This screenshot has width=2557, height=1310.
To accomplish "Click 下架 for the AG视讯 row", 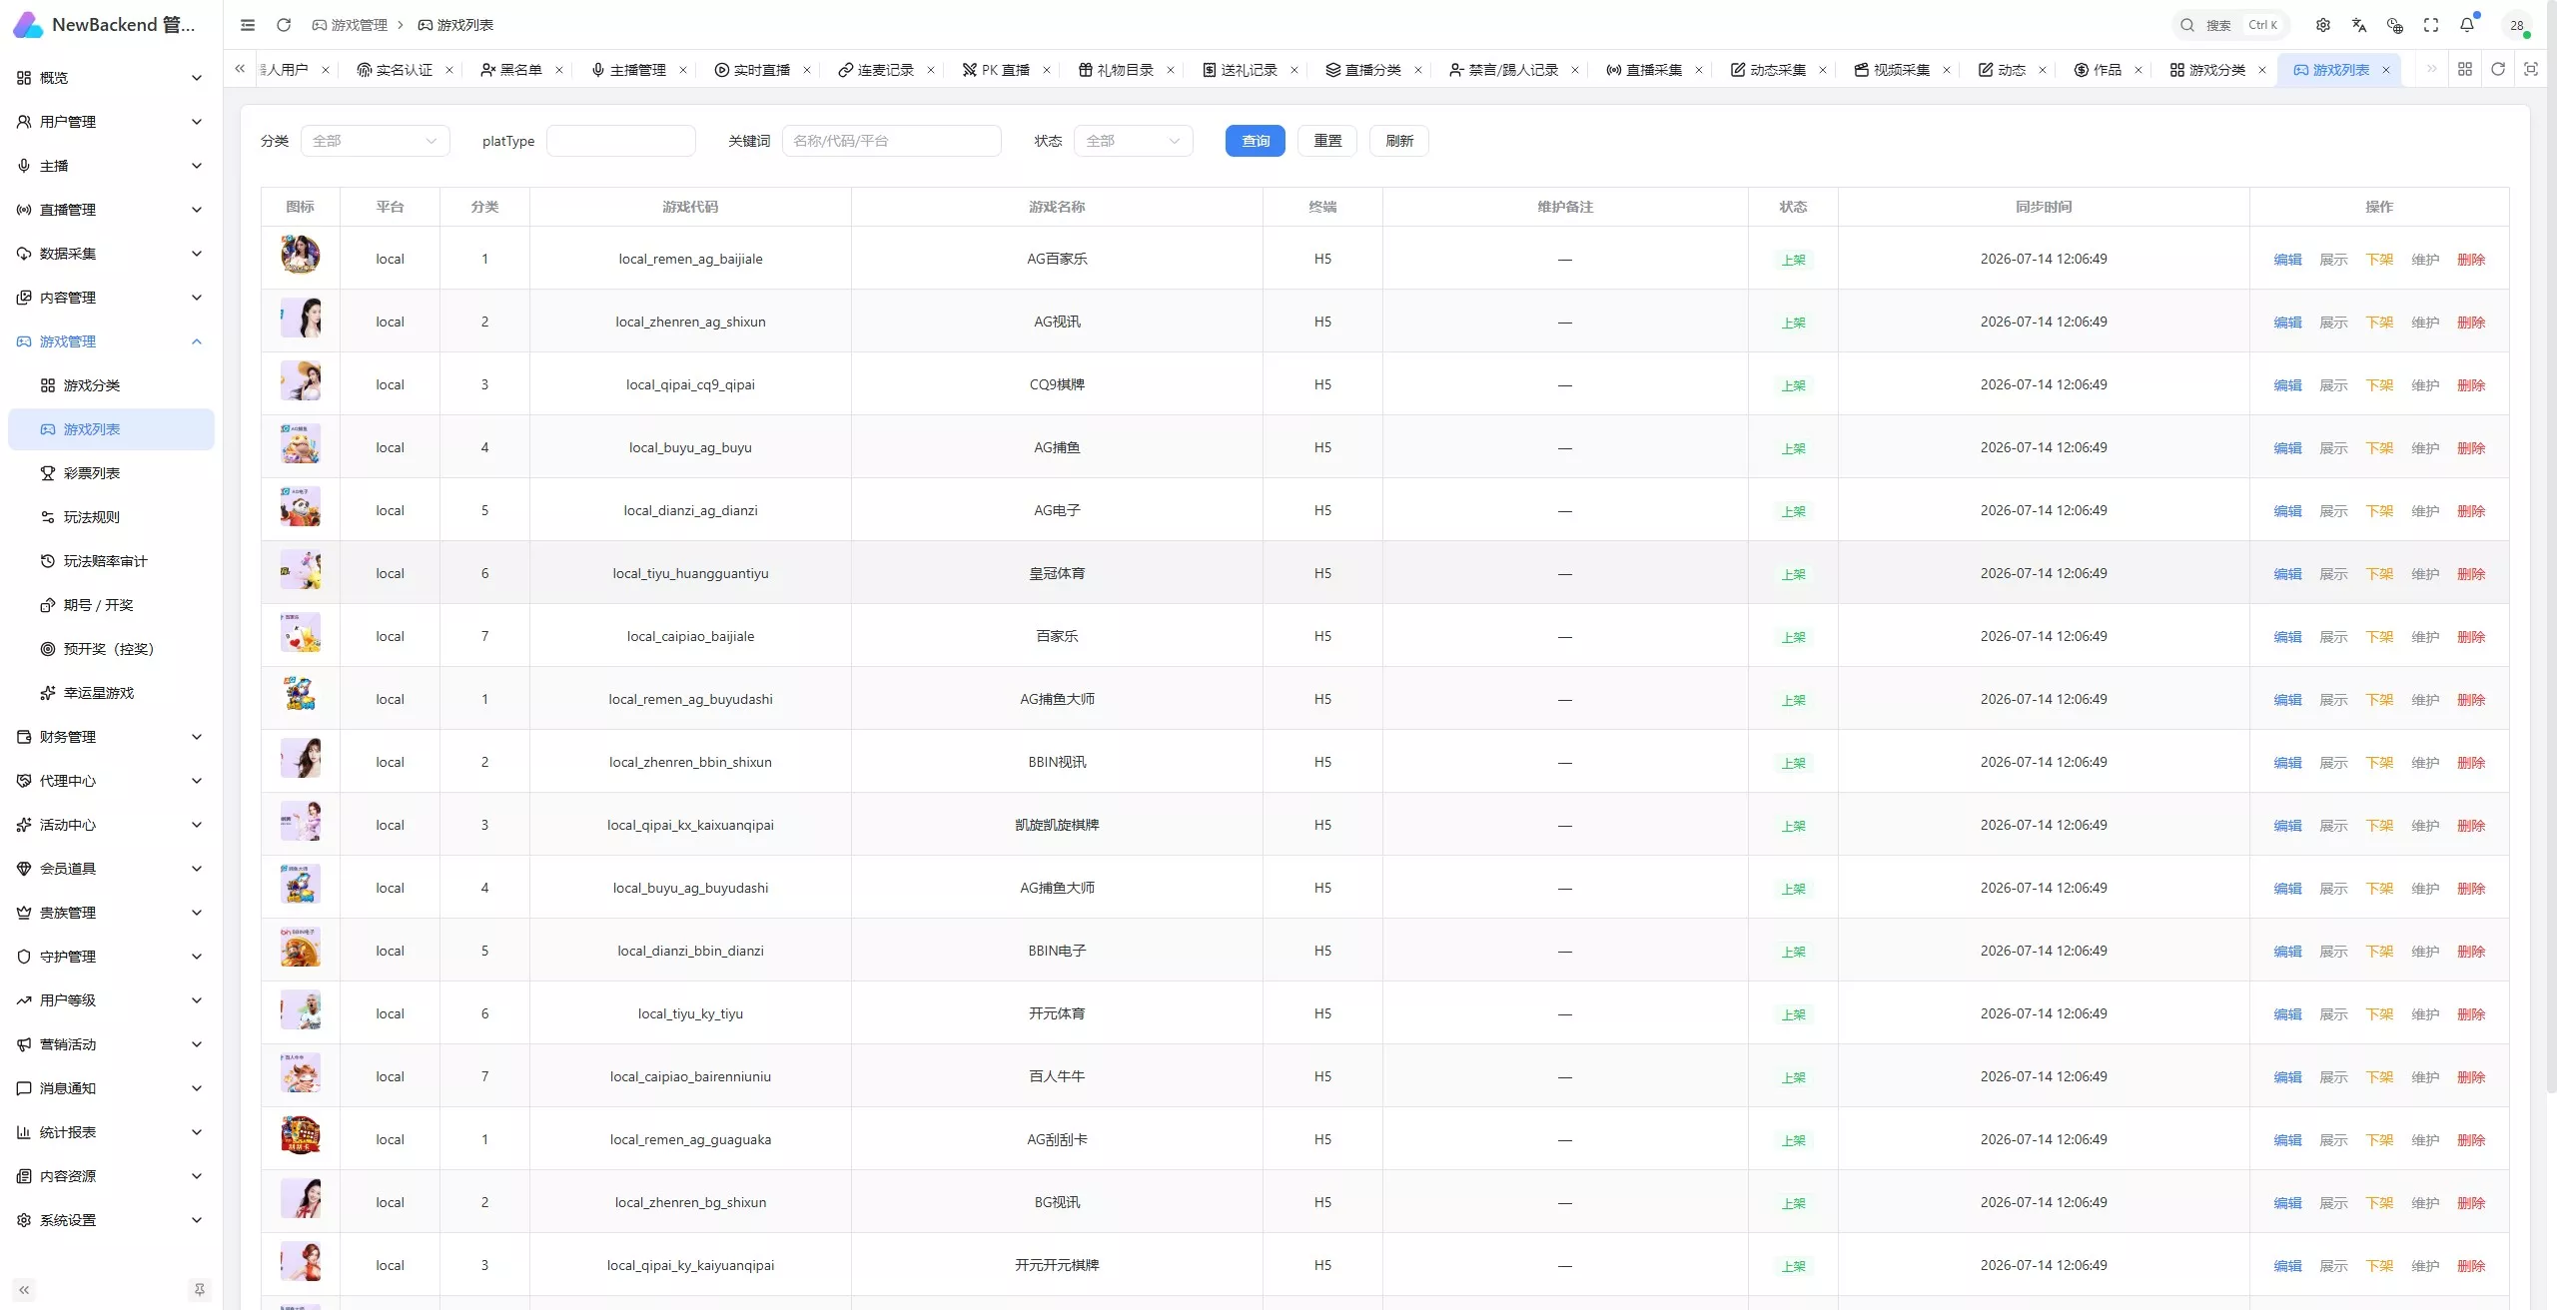I will click(x=2379, y=323).
